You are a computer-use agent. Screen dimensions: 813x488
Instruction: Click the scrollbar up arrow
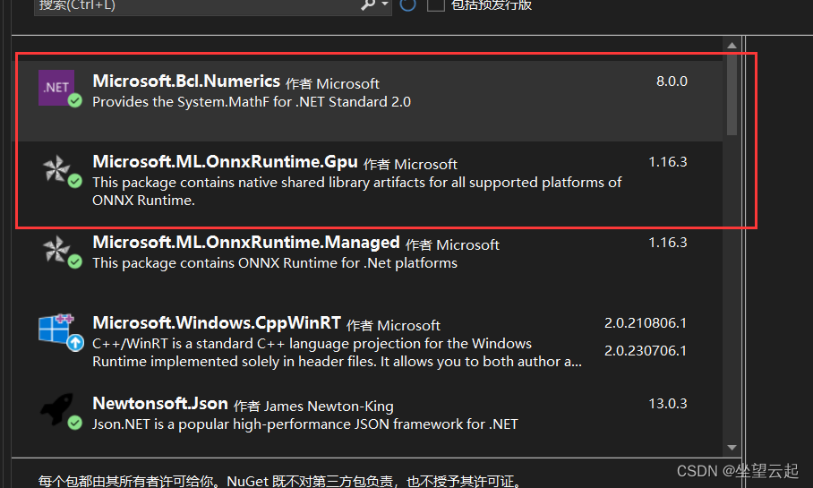[x=732, y=46]
